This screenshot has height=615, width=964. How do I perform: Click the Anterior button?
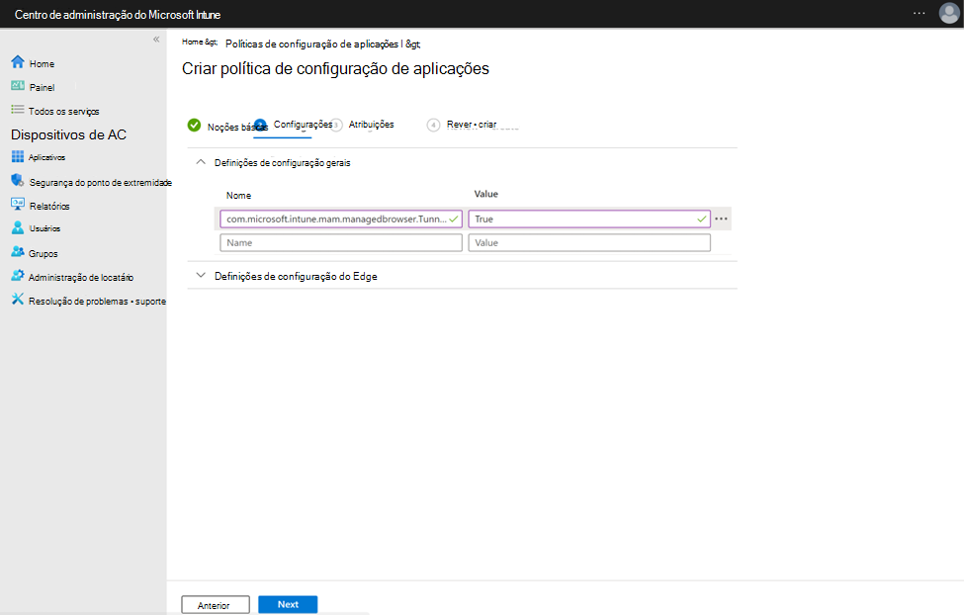(216, 605)
